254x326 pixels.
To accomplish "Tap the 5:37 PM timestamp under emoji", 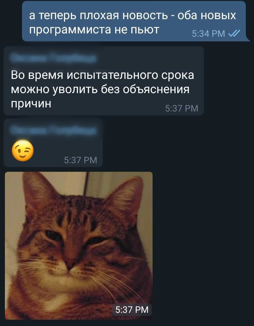I will click(x=80, y=160).
